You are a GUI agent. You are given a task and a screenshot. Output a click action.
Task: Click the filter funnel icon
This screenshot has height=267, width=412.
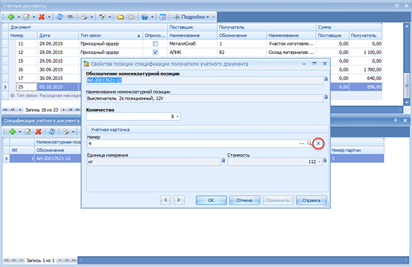(x=102, y=17)
